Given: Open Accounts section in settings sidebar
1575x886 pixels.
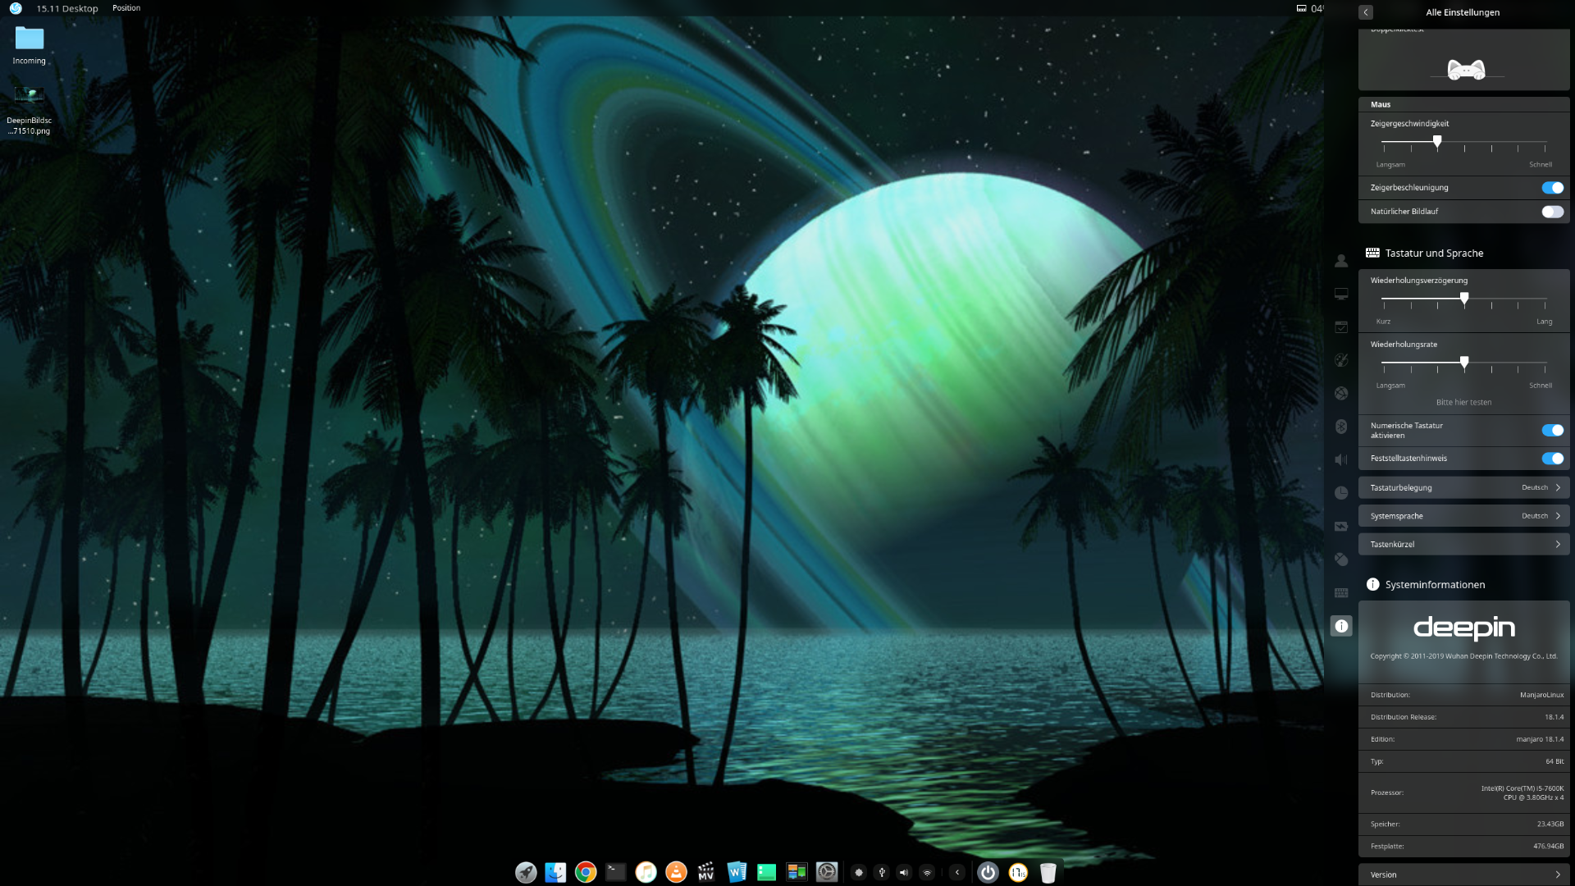Looking at the screenshot, I should click(1341, 261).
